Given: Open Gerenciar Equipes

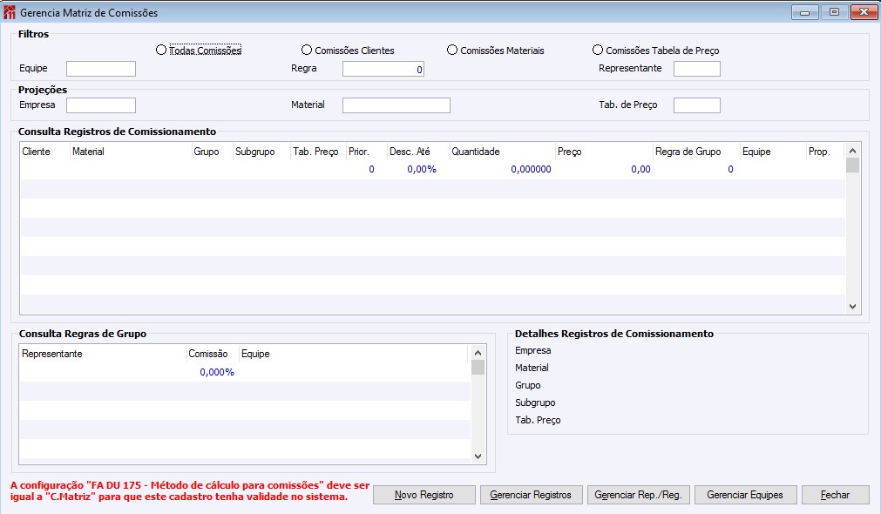Looking at the screenshot, I should [x=745, y=495].
